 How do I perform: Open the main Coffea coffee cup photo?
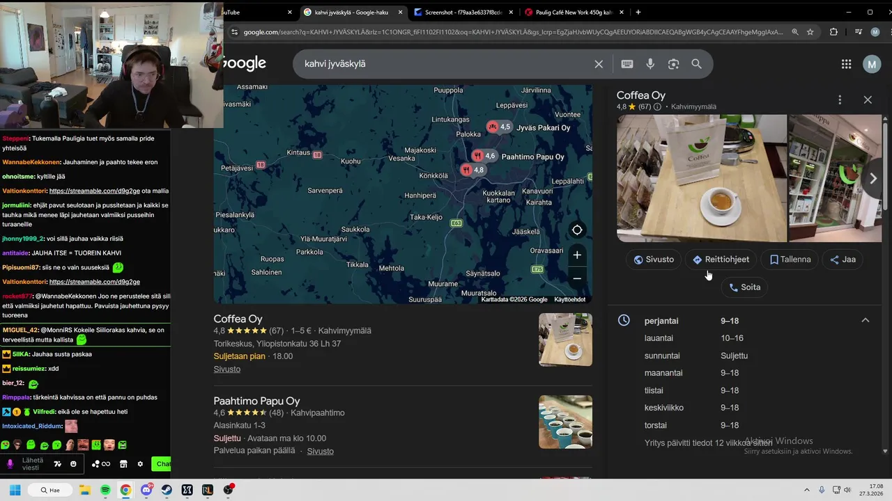pos(702,178)
